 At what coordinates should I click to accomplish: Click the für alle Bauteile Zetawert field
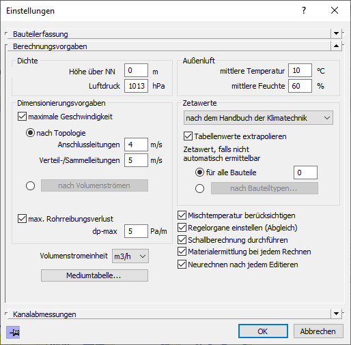click(x=305, y=172)
